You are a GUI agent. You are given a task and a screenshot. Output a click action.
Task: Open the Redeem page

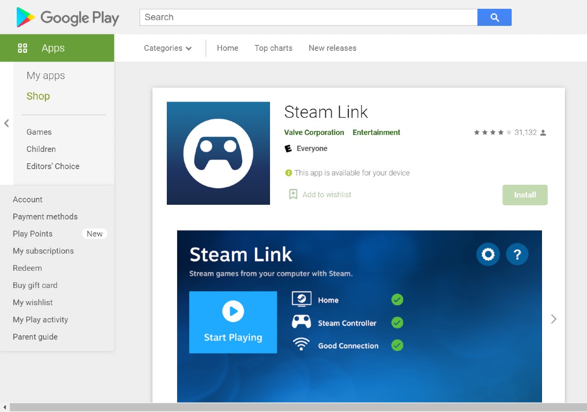coord(27,268)
